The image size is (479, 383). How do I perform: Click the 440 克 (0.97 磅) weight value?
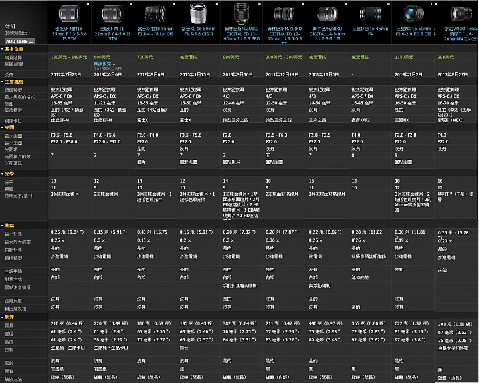pos(326,323)
